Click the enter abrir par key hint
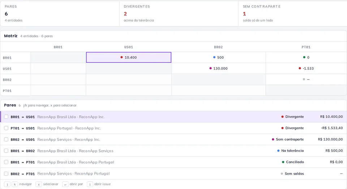This screenshot has width=347, height=189. 65,184
